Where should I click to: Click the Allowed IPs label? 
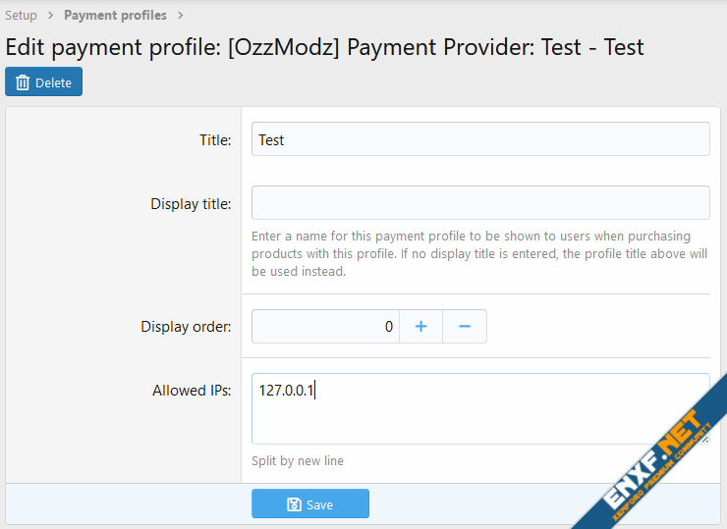[192, 391]
